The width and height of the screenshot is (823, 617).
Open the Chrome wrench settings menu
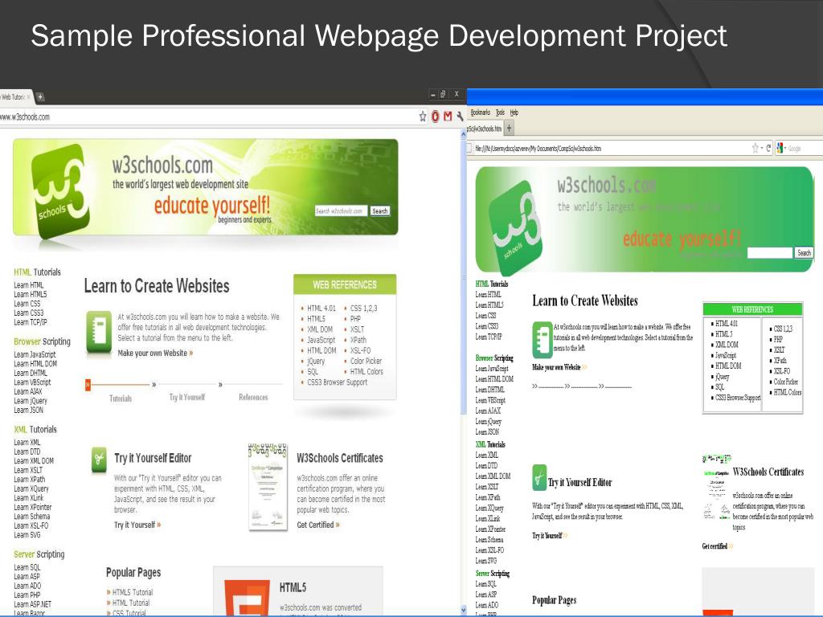[460, 116]
